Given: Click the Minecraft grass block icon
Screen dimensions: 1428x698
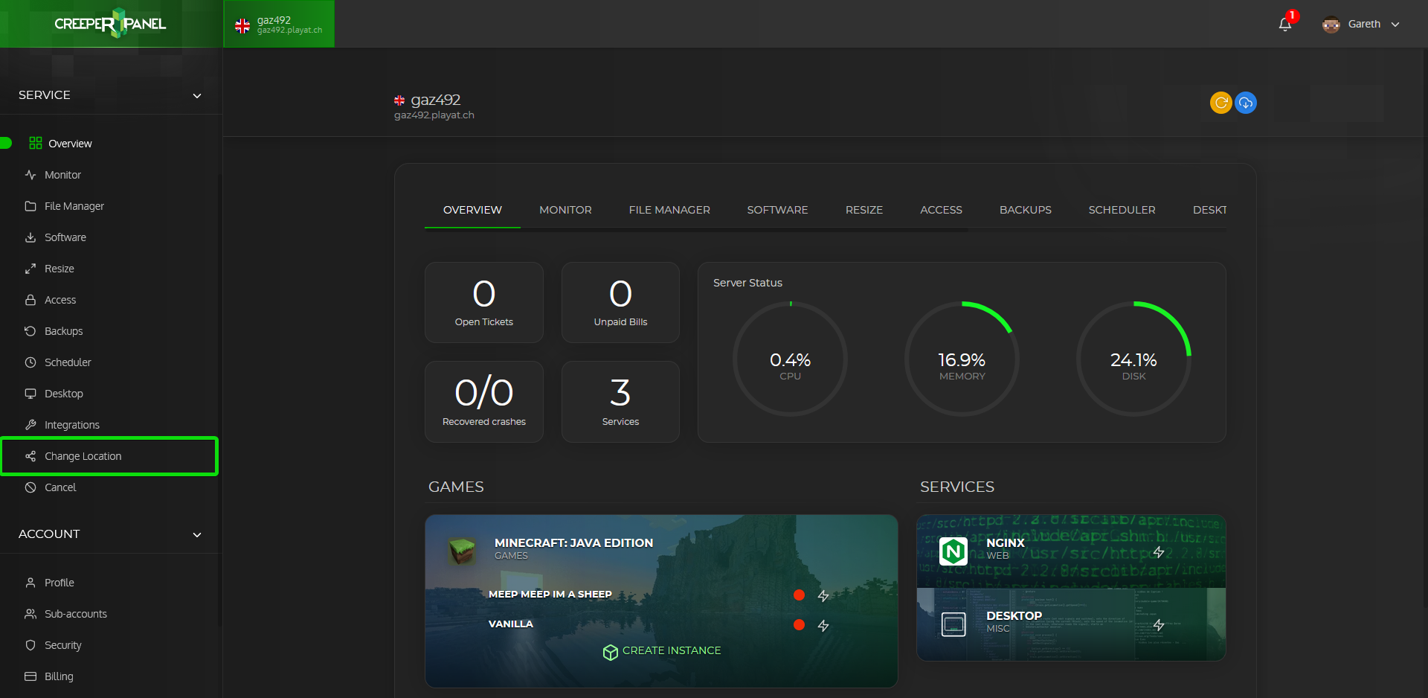Looking at the screenshot, I should point(462,551).
